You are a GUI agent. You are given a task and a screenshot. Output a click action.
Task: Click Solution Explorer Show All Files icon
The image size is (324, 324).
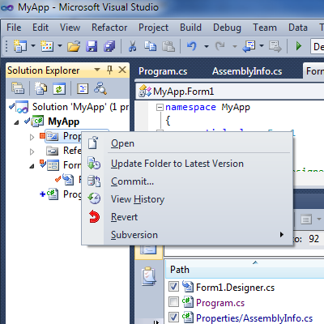pyautogui.click(x=40, y=88)
